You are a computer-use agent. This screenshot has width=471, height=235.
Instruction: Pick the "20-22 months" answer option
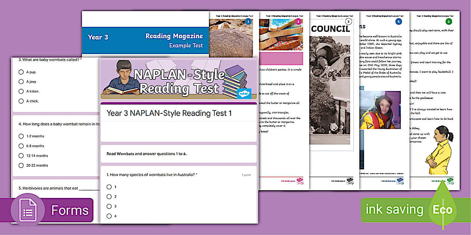(21, 165)
